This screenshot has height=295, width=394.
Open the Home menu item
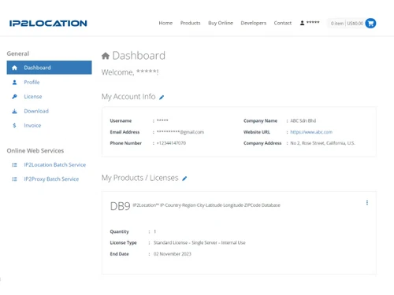click(165, 23)
